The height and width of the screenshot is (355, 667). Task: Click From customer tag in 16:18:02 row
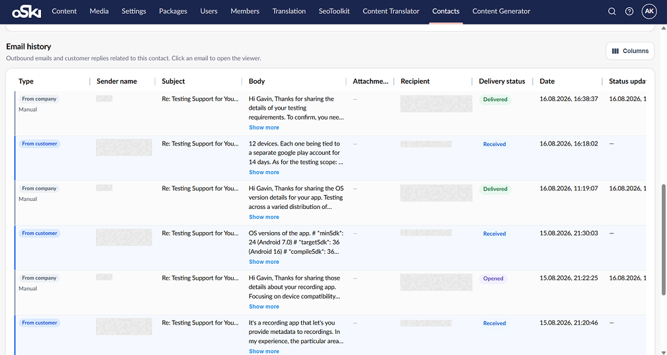40,143
